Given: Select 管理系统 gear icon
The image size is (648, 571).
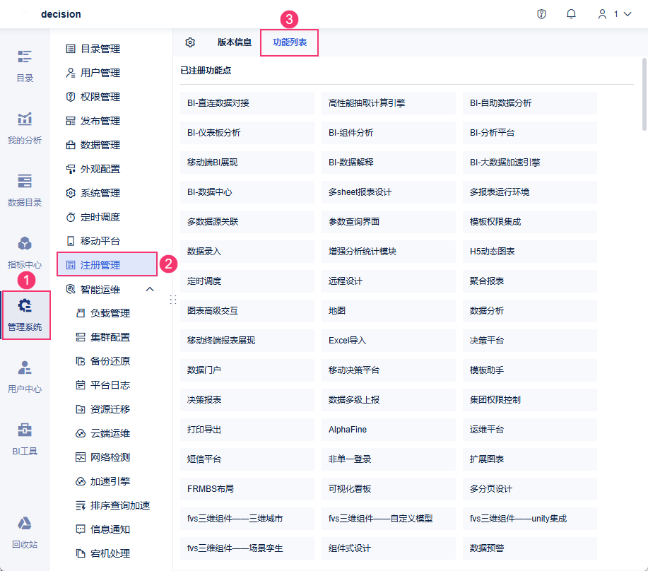Looking at the screenshot, I should 25,306.
